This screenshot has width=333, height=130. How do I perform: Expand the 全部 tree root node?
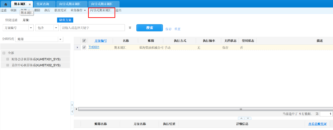[4, 53]
